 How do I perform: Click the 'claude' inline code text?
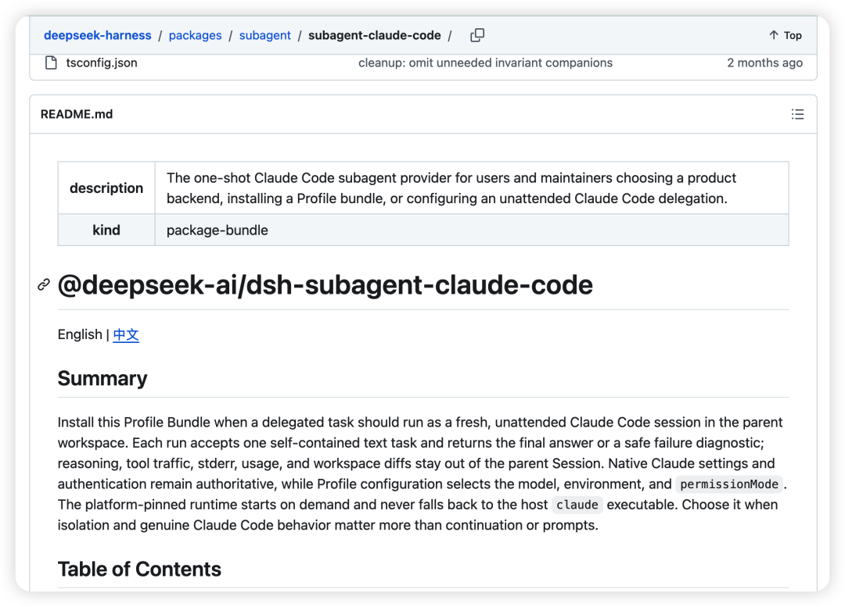pos(577,505)
